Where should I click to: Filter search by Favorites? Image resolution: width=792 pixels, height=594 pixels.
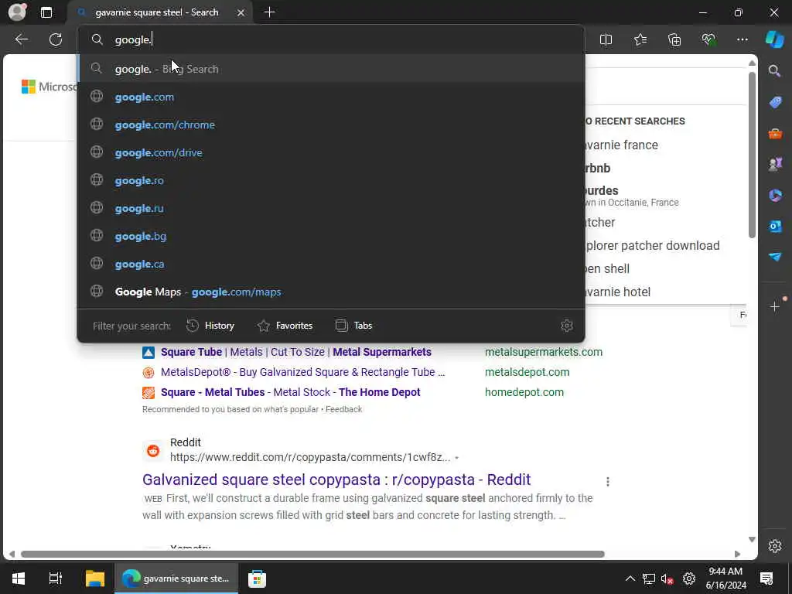click(285, 326)
